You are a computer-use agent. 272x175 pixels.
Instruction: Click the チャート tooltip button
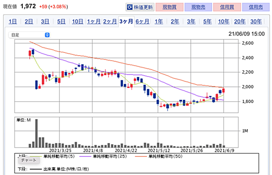(x=29, y=160)
